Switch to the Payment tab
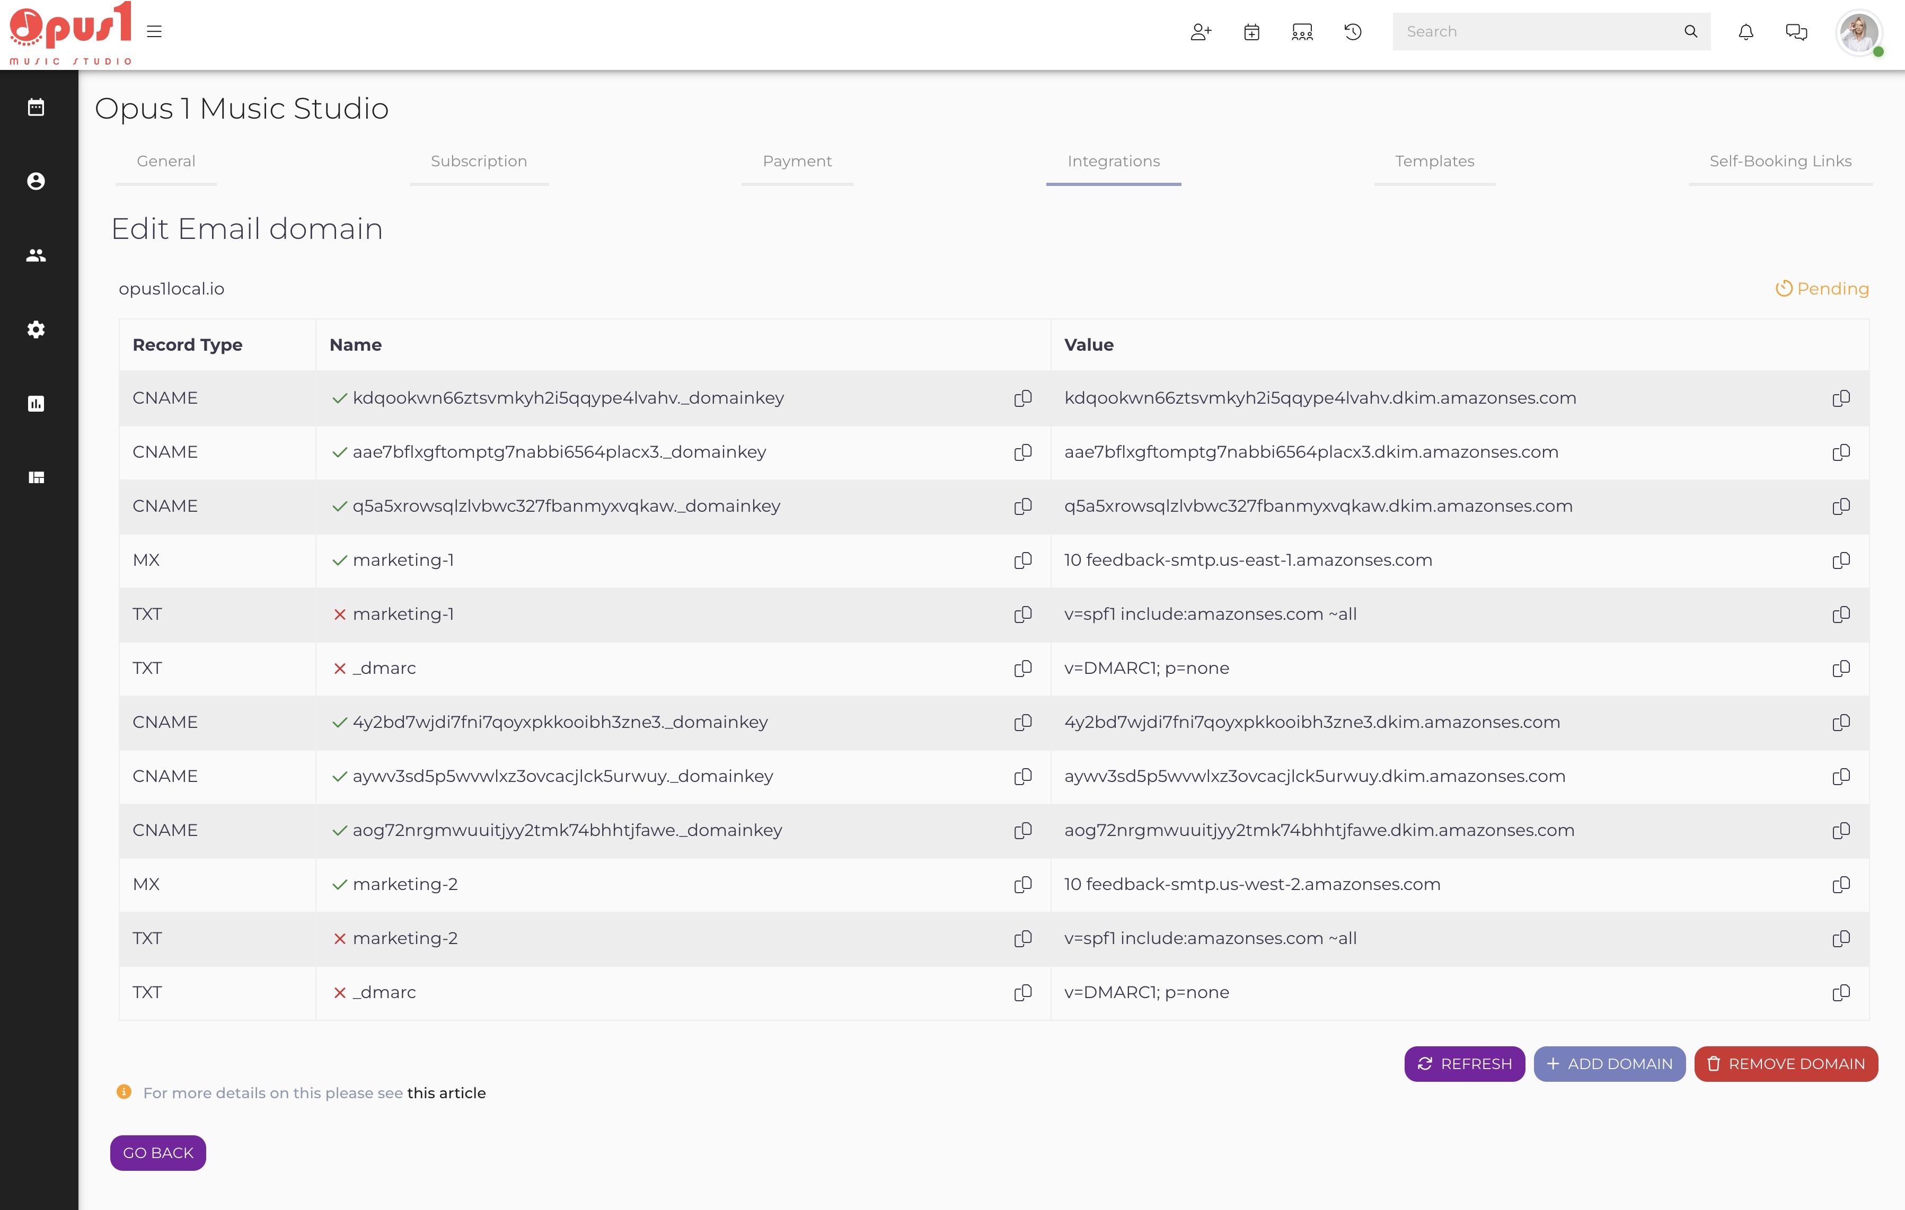The height and width of the screenshot is (1210, 1905). coord(797,162)
